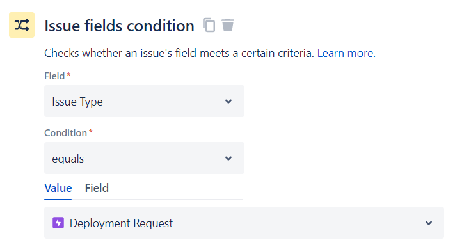
Task: Duplicate this condition with the copy icon
Action: coord(209,25)
